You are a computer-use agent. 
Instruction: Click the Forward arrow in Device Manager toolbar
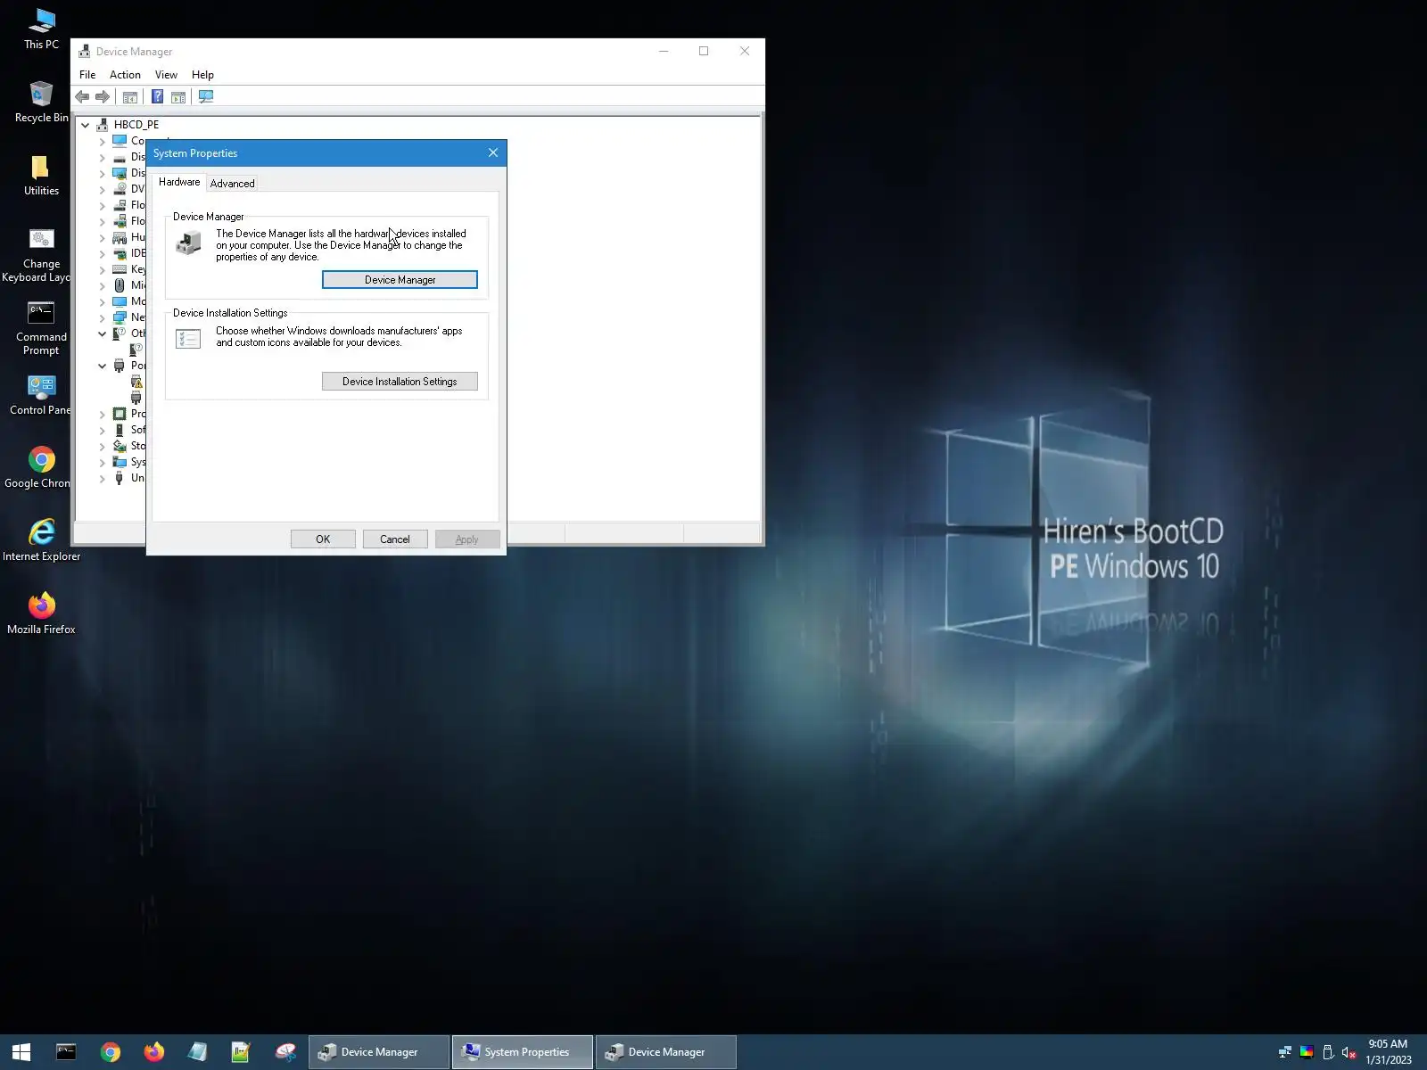(x=103, y=97)
